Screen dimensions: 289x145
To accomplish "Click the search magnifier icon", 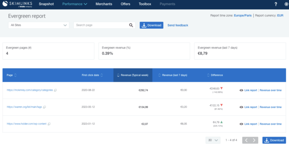I will pyautogui.click(x=131, y=25).
